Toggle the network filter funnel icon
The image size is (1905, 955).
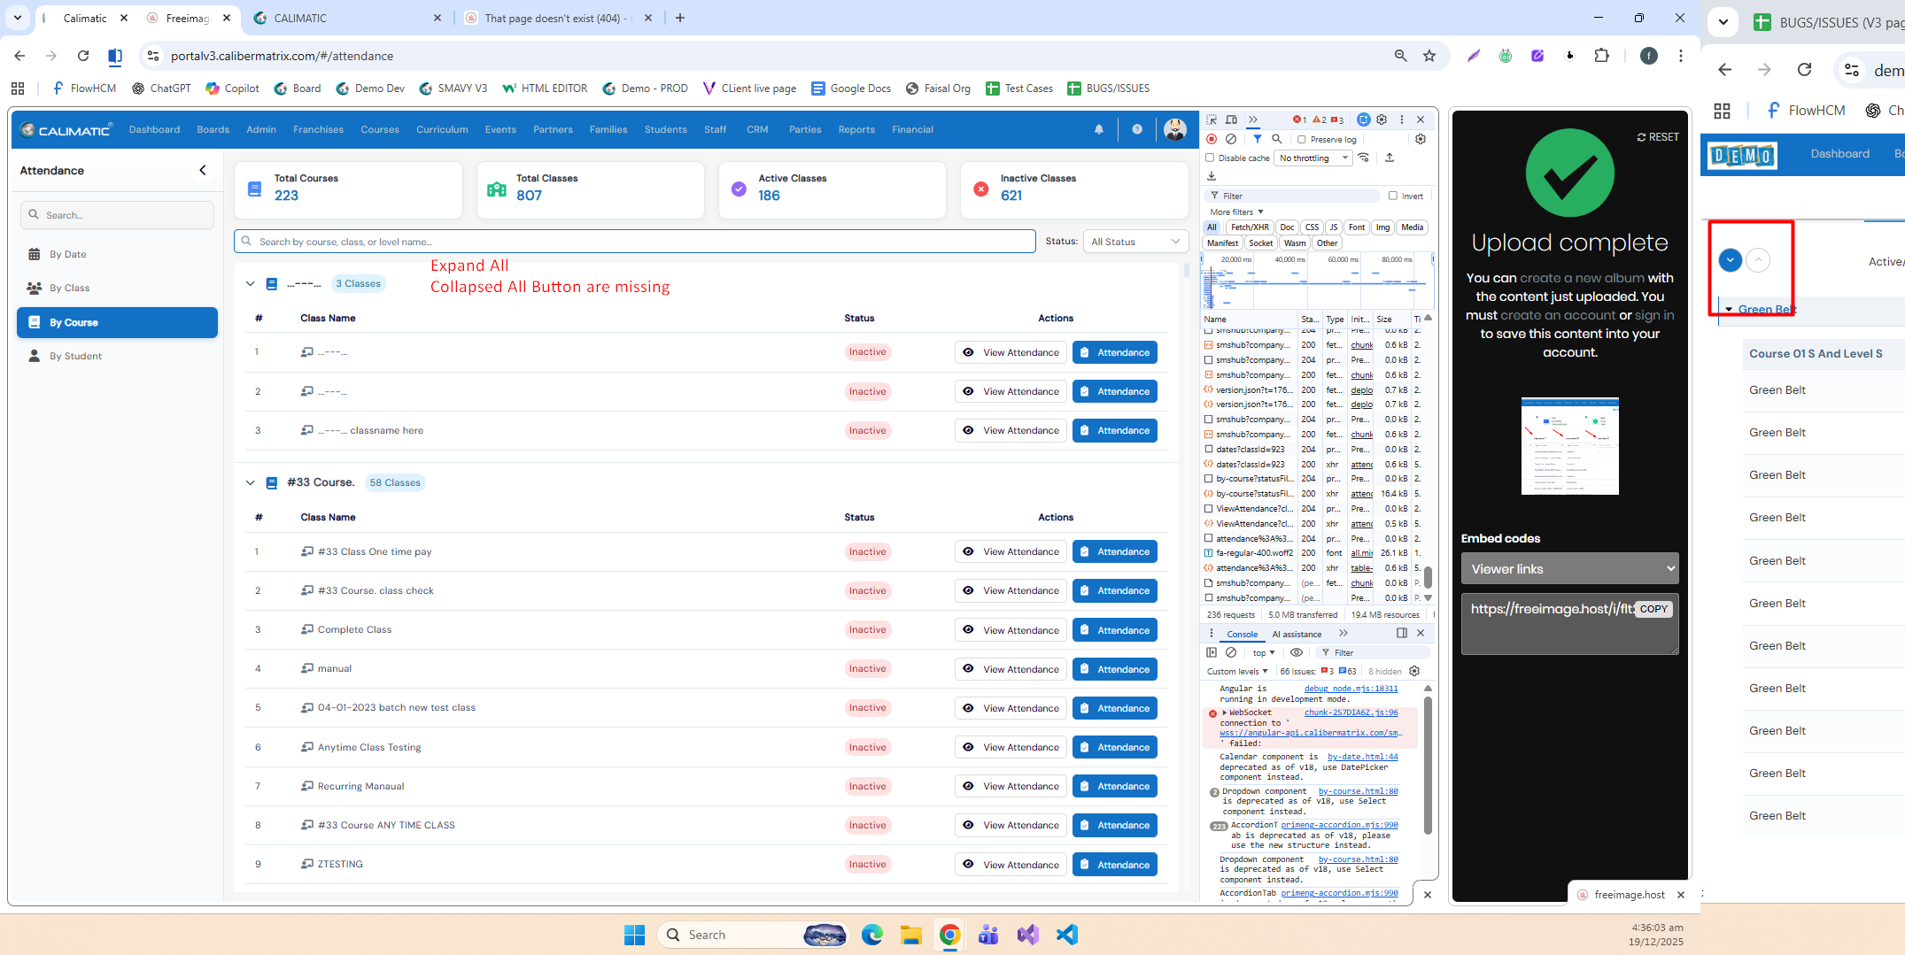click(1257, 139)
